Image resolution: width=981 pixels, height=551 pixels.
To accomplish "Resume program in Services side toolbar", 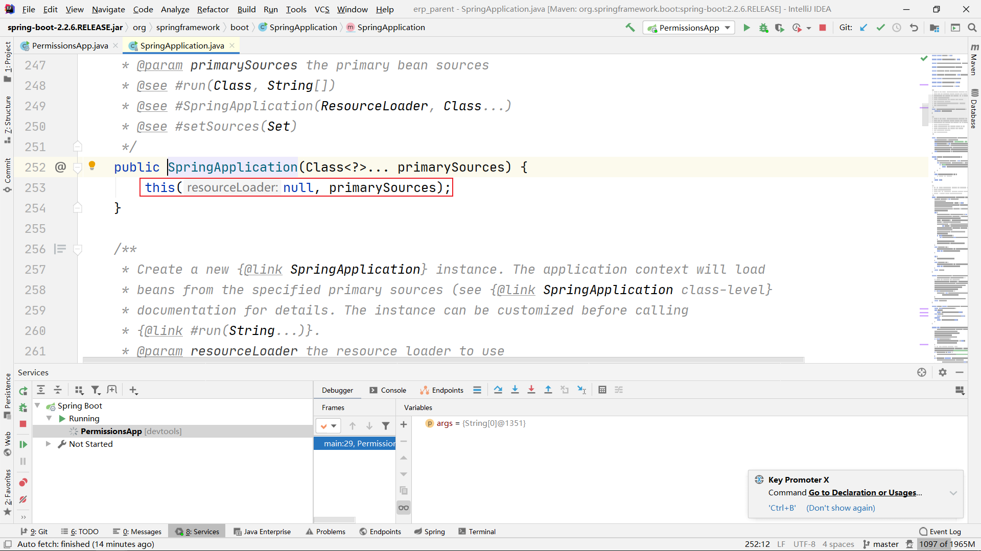I will click(x=23, y=445).
